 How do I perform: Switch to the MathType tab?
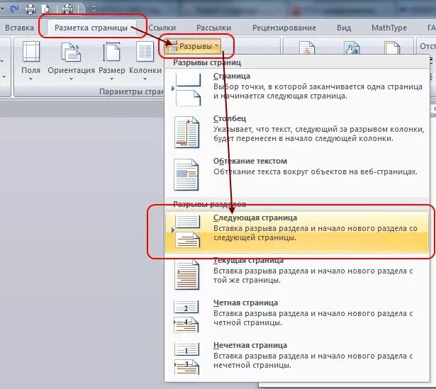tap(389, 28)
